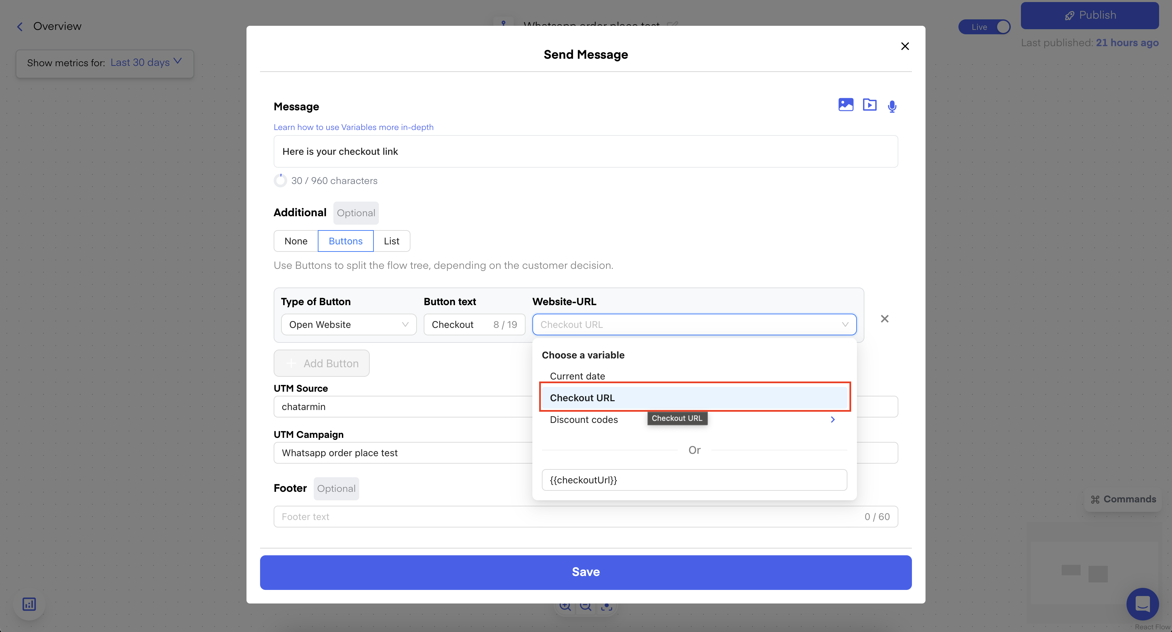Image resolution: width=1172 pixels, height=632 pixels.
Task: Save the message settings
Action: [x=586, y=572]
